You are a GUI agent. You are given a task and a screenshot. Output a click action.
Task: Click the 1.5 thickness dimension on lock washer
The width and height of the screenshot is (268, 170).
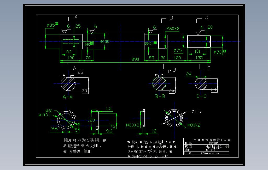109,108
